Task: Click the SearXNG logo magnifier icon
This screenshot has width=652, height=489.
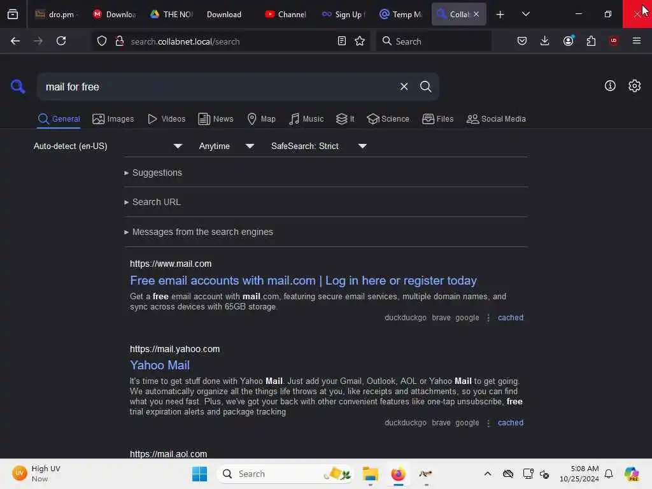Action: pos(18,87)
